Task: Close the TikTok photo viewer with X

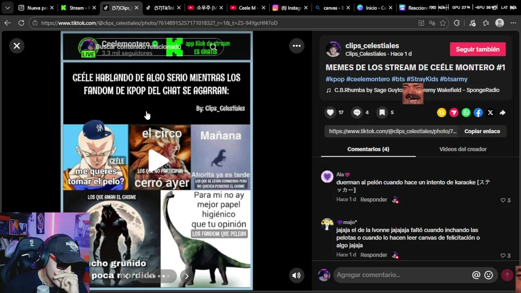Action: 17,46
